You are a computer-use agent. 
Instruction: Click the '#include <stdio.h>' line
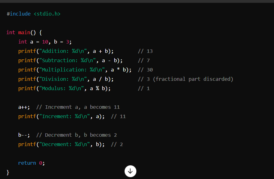[x=34, y=14]
